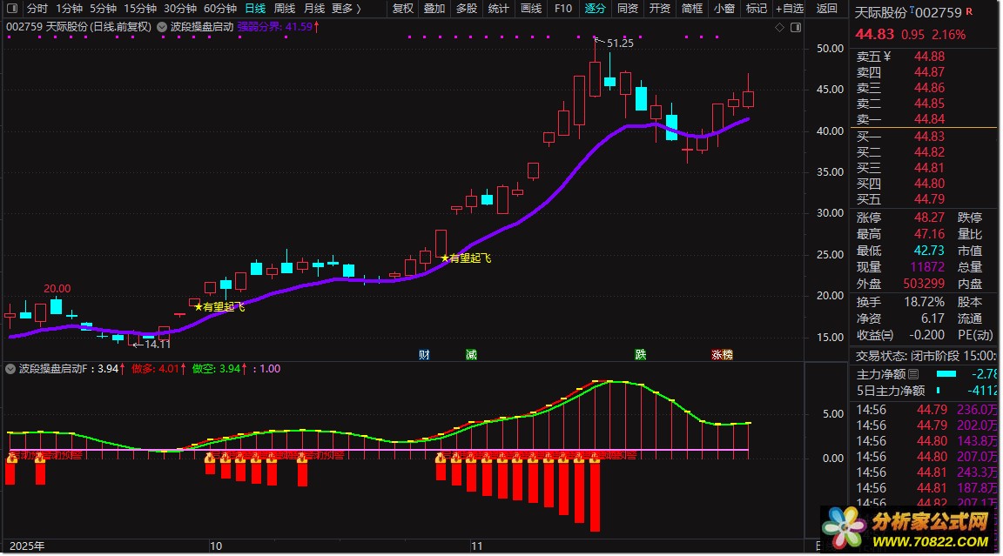Click the PE(动) label
Image resolution: width=1003 pixels, height=556 pixels.
tap(975, 335)
